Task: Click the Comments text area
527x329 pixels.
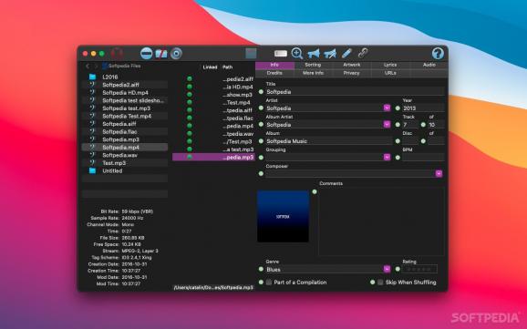Action: [381, 221]
